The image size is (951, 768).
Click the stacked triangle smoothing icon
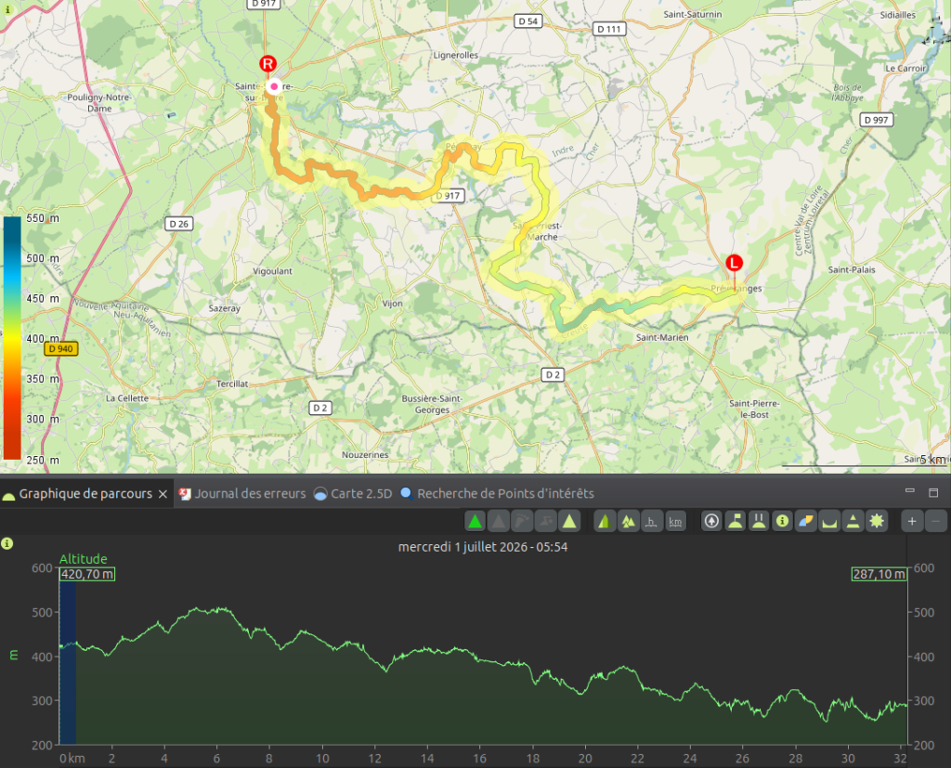tap(853, 521)
